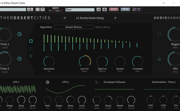
Task: Click the Destination LFO2 amount knob
Action: (x=163, y=100)
